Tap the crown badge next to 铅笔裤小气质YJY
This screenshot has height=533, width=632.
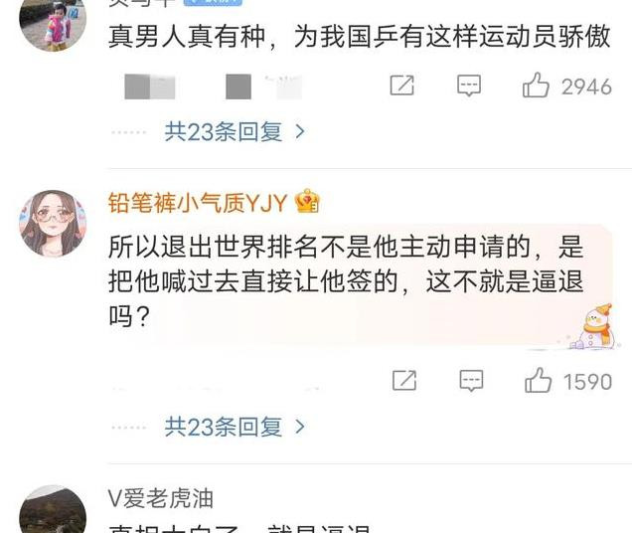click(307, 201)
